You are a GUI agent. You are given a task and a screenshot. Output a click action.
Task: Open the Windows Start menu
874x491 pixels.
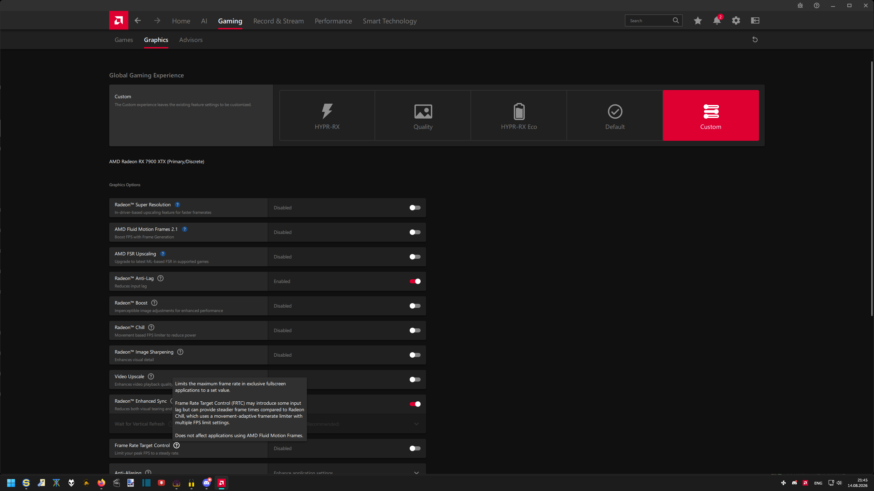(x=11, y=483)
